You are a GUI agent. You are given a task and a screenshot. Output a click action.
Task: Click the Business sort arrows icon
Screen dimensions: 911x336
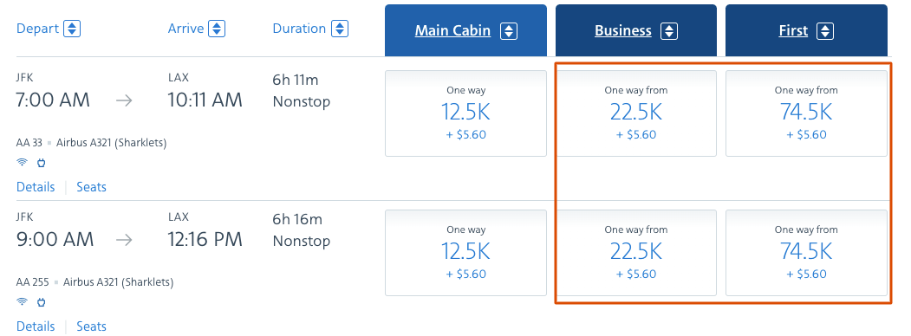click(669, 31)
